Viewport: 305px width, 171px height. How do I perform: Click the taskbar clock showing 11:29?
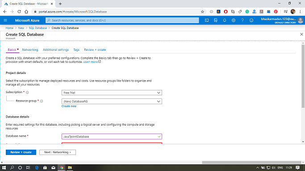pyautogui.click(x=289, y=168)
